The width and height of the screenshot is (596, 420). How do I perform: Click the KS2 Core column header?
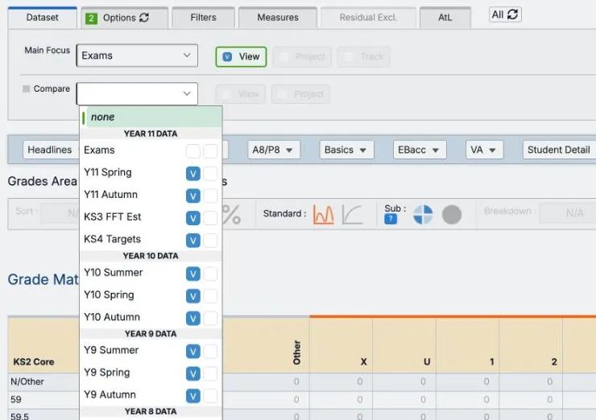[x=34, y=361]
